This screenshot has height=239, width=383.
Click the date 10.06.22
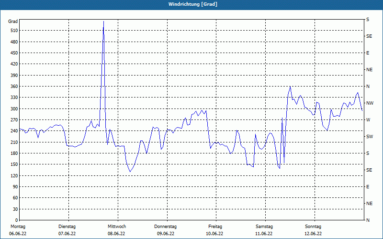tap(214, 234)
